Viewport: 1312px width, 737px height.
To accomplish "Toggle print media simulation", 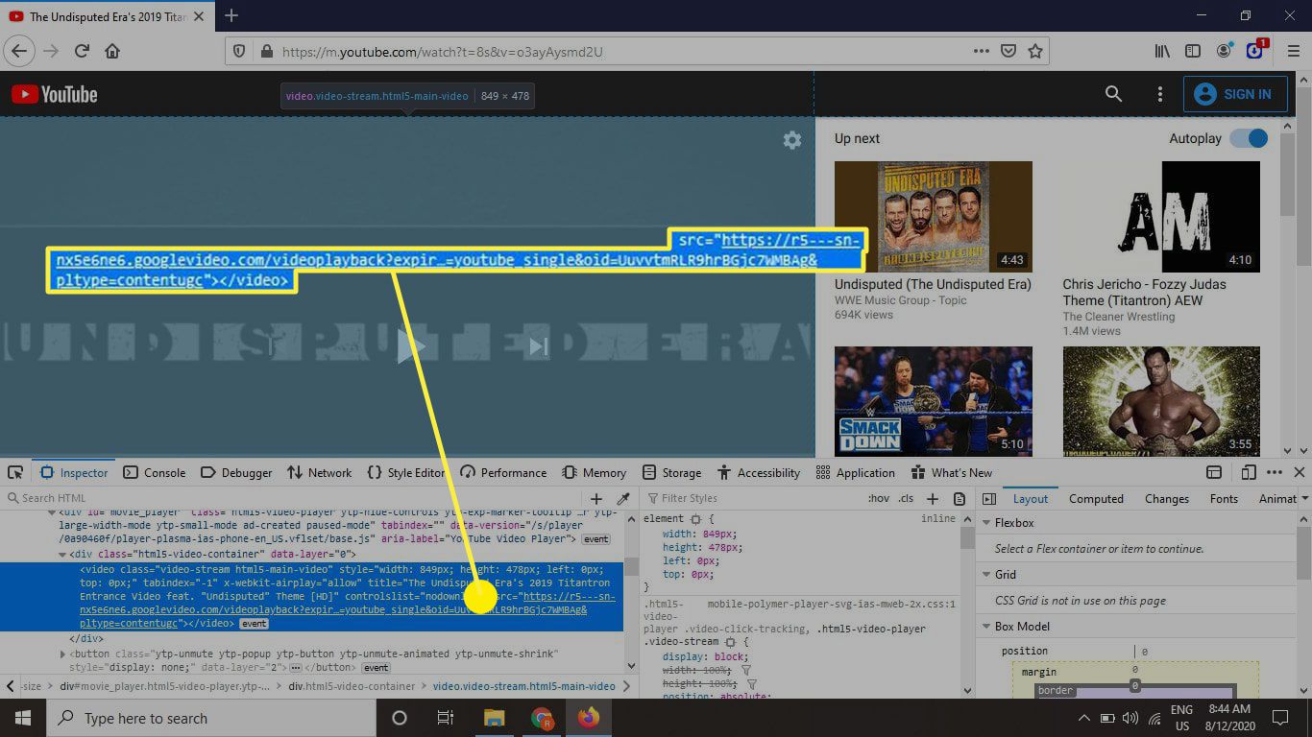I will click(960, 499).
